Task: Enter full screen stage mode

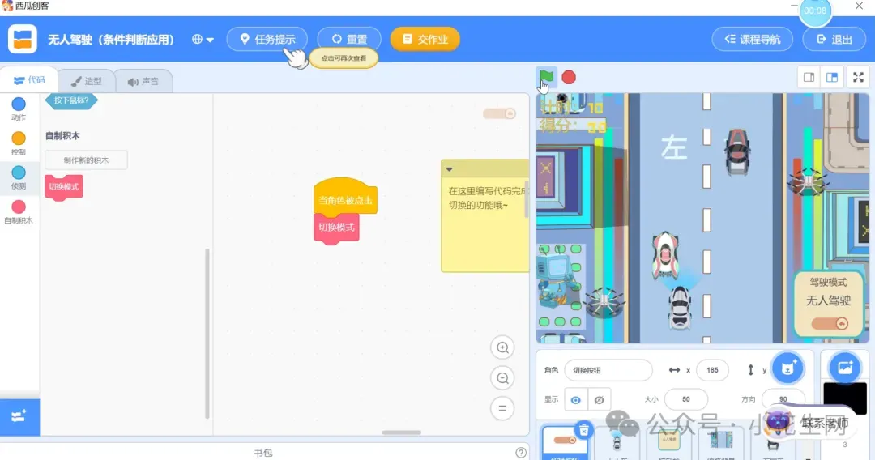Action: coord(858,78)
